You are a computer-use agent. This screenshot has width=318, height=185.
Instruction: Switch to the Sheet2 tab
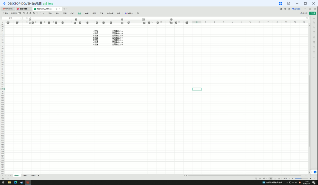(25, 175)
